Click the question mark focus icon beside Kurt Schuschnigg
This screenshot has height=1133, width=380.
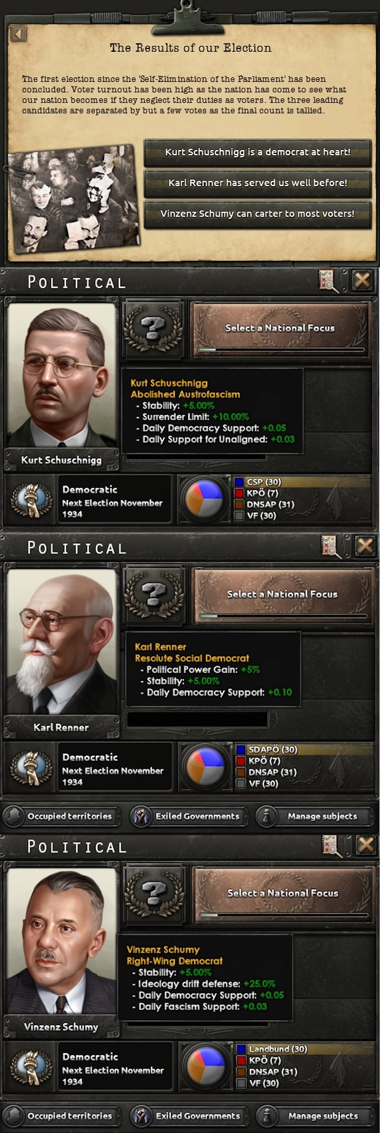(153, 327)
